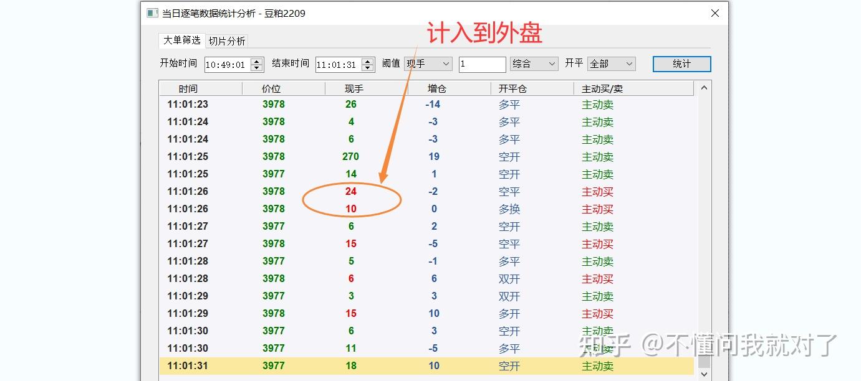Select the 11:01:23 time cell
Image resolution: width=861 pixels, height=381 pixels.
coord(188,104)
